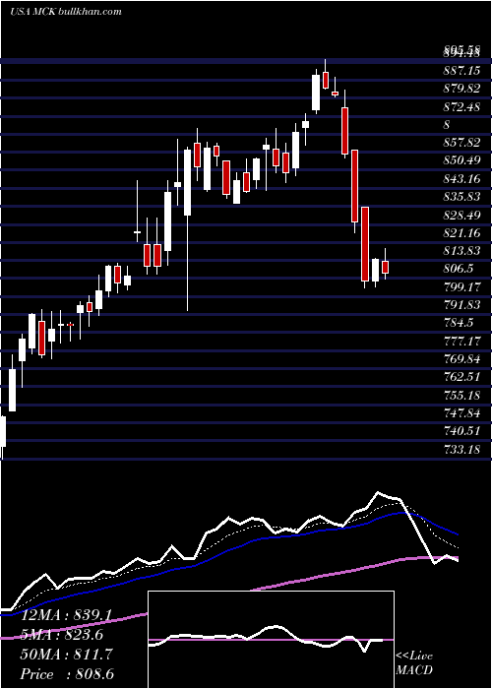Viewport: 492px width, 689px height.
Task: Select the 762.51 price axis label
Action: tap(461, 377)
